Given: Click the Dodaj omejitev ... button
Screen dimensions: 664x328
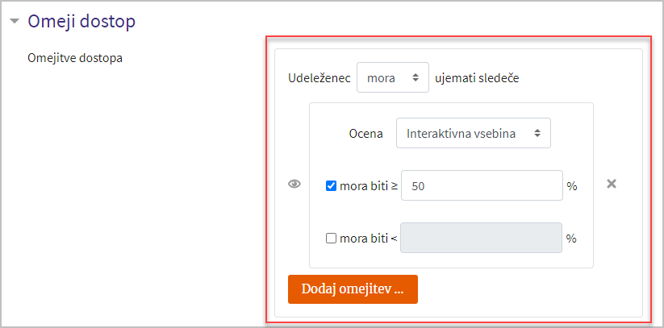Looking at the screenshot, I should (x=353, y=289).
